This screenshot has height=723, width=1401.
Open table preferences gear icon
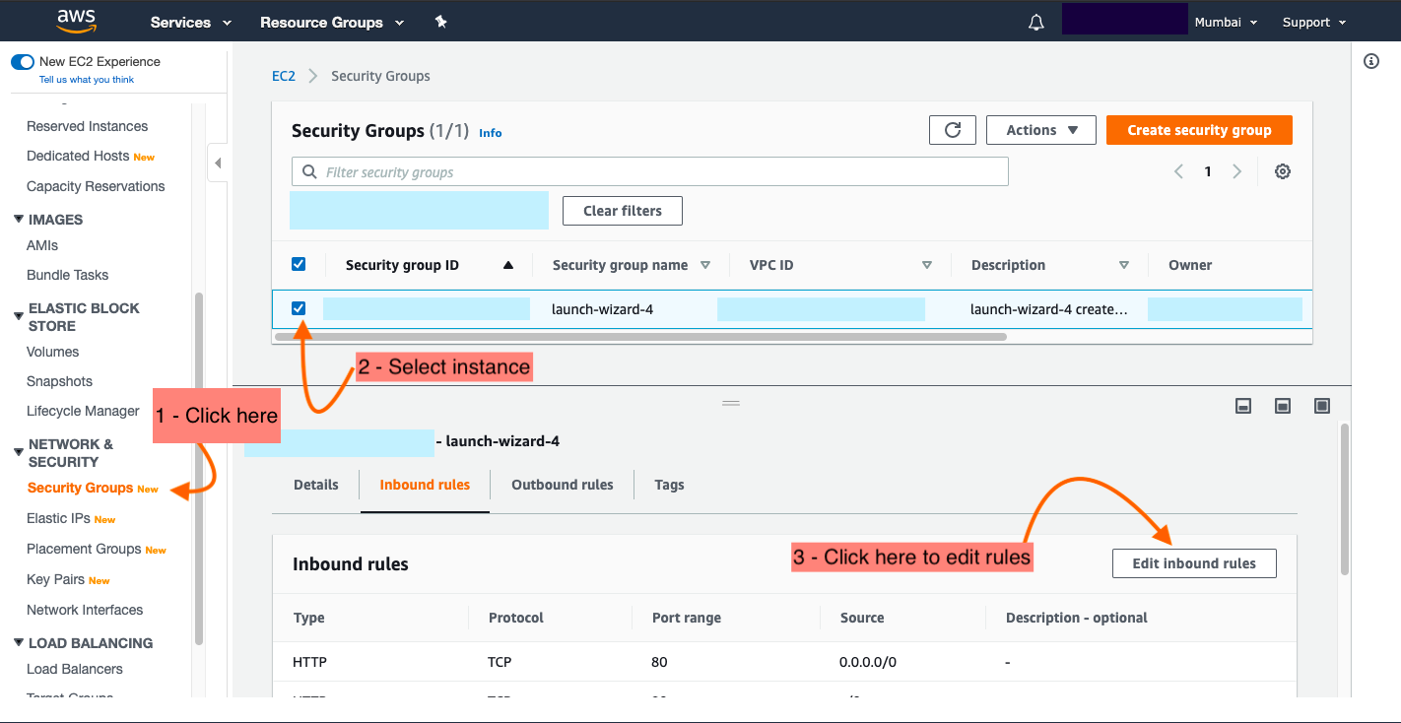[1282, 171]
